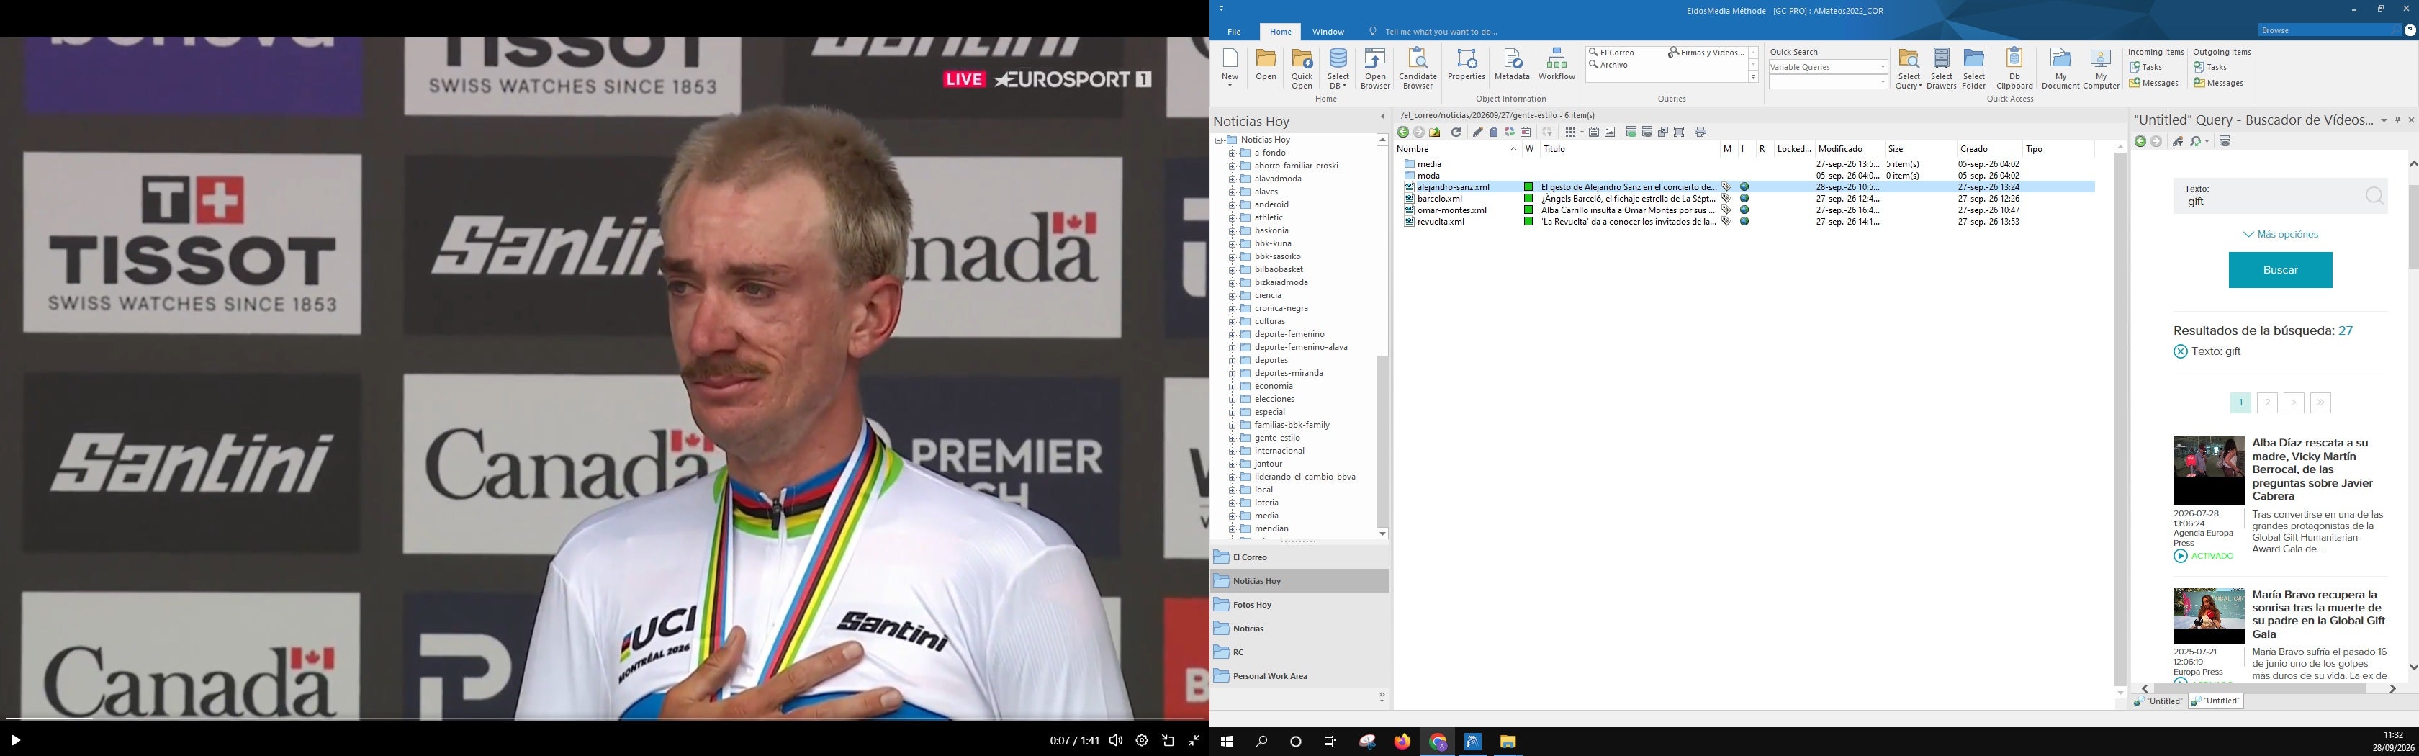Select the Fotos Hoy navigation section

[1299, 605]
